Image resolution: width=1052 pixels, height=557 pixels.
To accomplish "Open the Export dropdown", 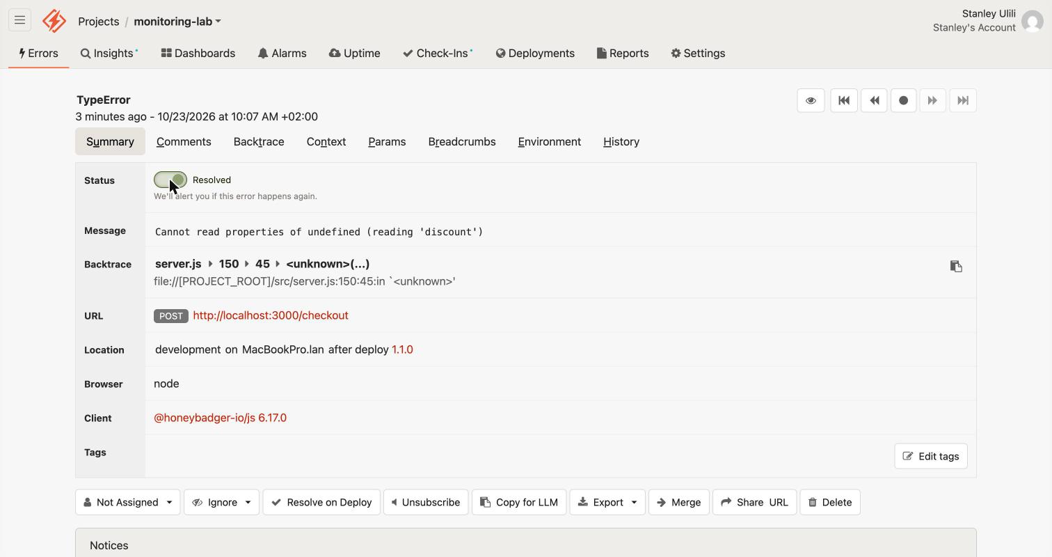I will point(607,502).
